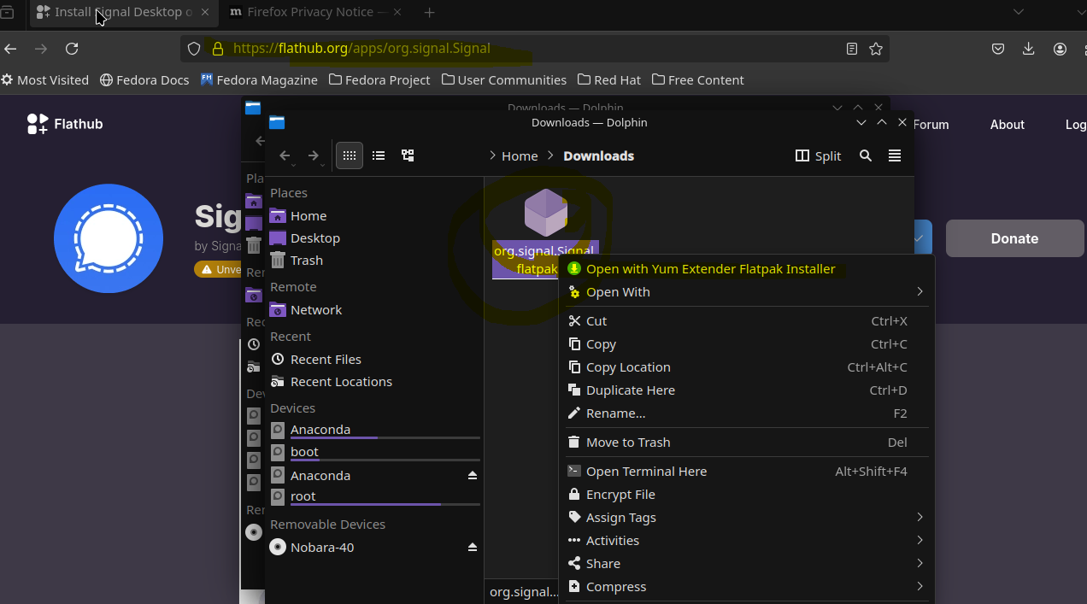Switch Dolphin to details tree view
The width and height of the screenshot is (1087, 604).
click(408, 155)
